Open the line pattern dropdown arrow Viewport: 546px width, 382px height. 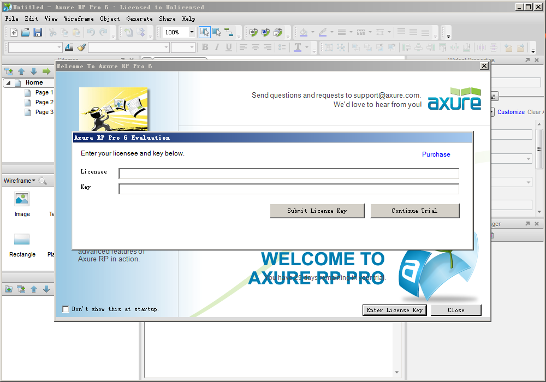[x=370, y=32]
